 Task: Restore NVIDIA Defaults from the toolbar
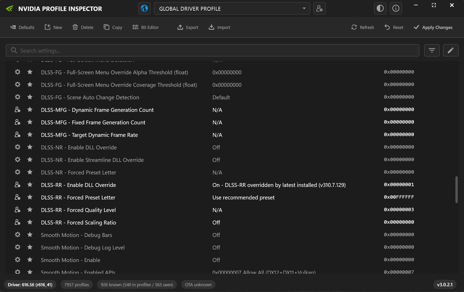22,27
